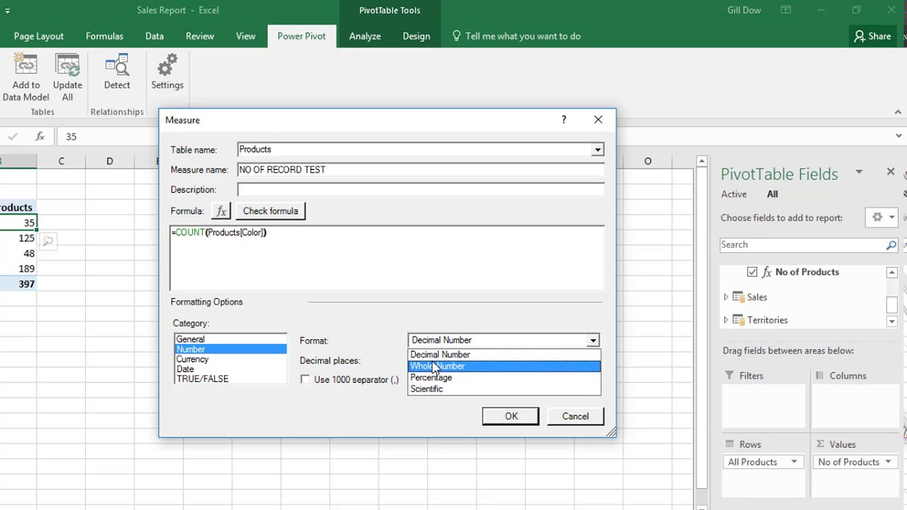Enable the Use 1000 separator checkbox

coord(305,380)
